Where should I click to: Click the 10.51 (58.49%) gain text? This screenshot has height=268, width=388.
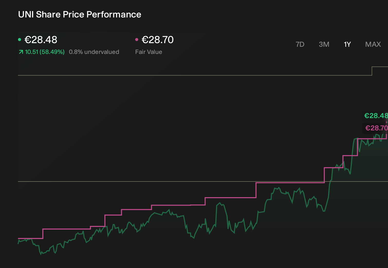coord(45,52)
